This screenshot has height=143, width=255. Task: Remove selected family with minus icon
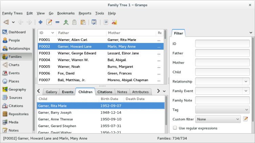point(57,22)
